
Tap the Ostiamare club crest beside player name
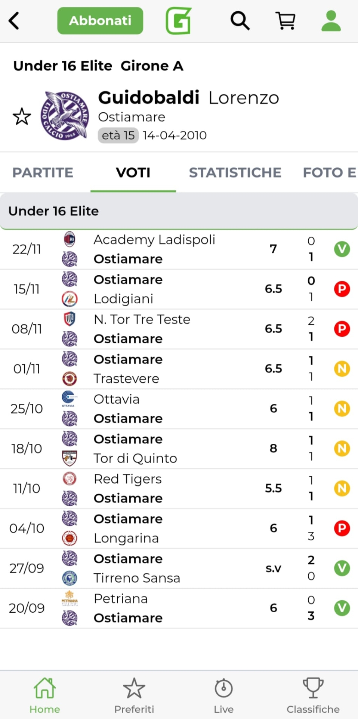(65, 115)
